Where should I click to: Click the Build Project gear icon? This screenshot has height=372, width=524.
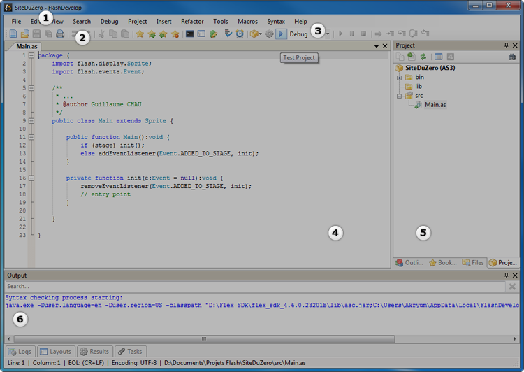(269, 34)
